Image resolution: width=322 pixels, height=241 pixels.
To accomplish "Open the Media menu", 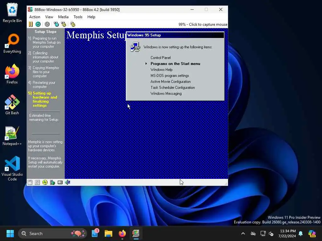I will (63, 17).
